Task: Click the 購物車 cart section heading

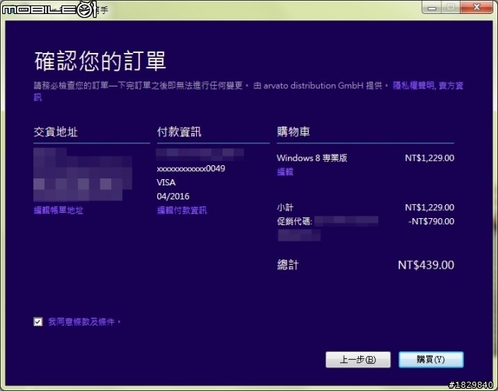Action: point(293,132)
